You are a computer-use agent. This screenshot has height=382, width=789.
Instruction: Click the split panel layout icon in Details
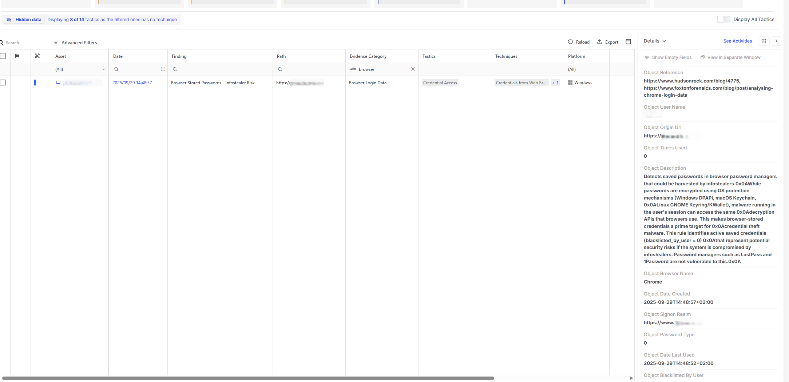click(x=764, y=41)
